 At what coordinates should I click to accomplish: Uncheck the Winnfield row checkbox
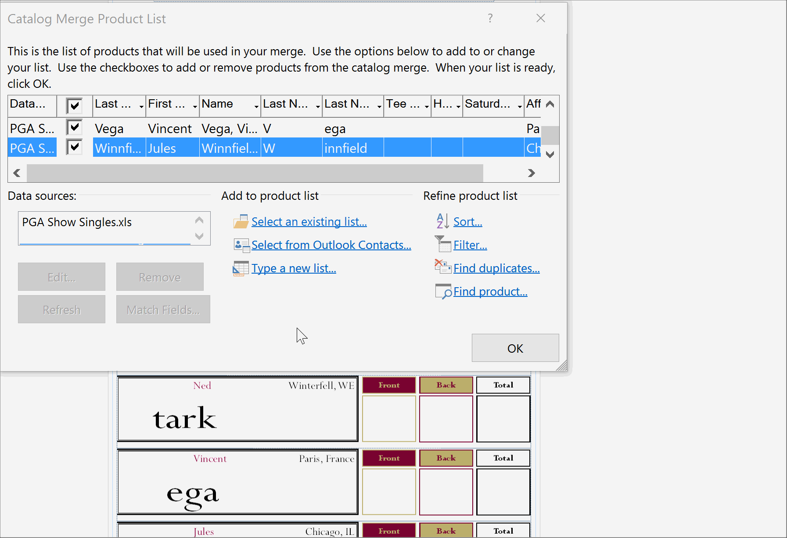[74, 147]
